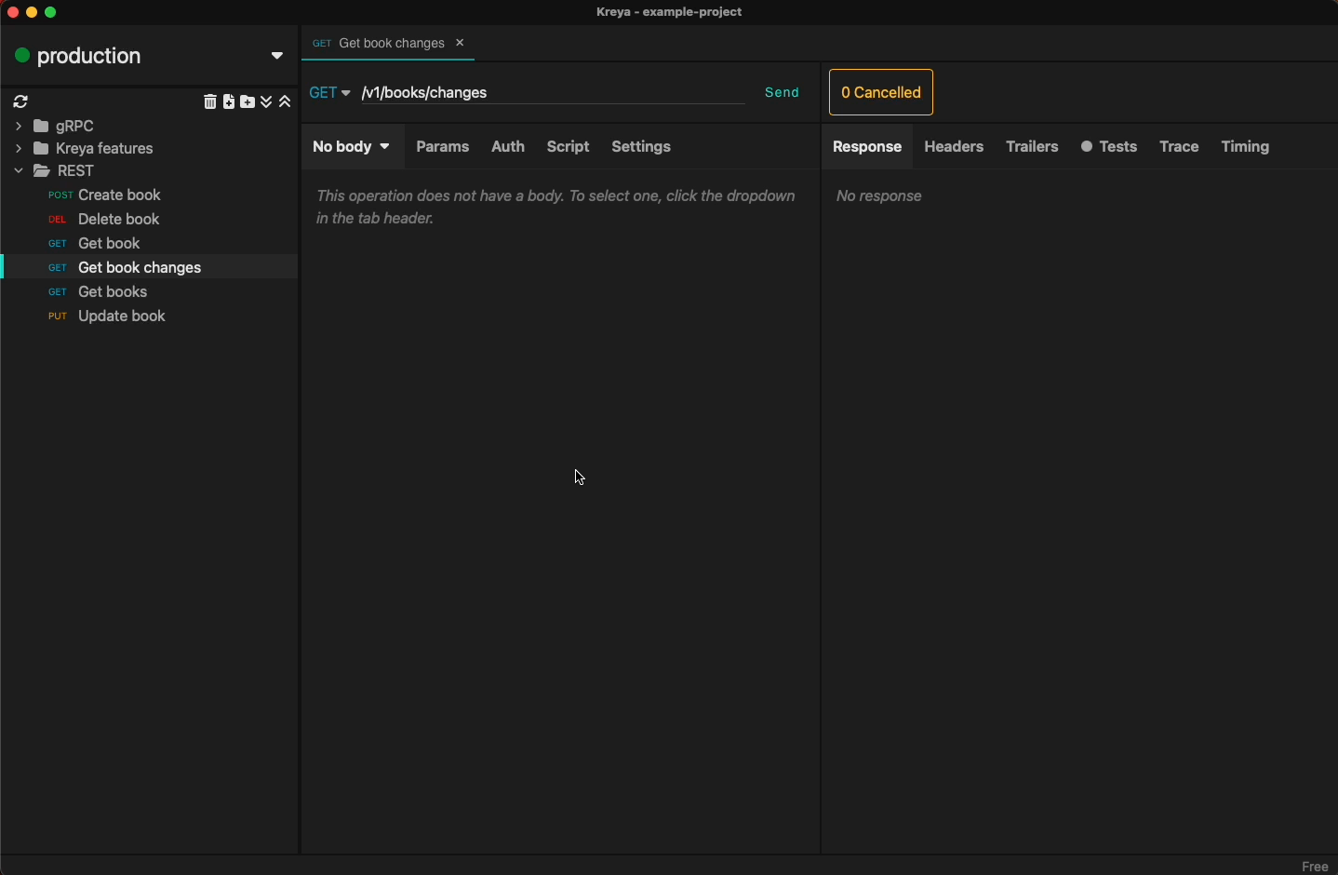
Task: Open the GET method dropdown
Action: [330, 93]
